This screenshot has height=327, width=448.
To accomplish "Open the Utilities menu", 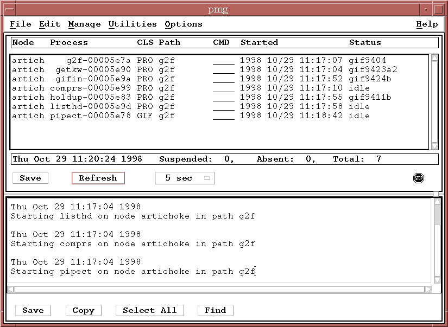I will pyautogui.click(x=132, y=24).
